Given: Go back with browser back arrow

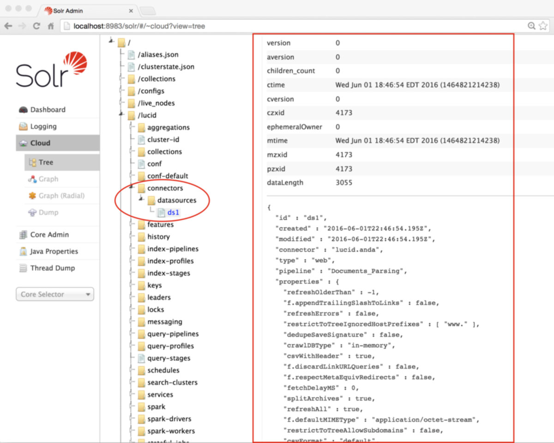Looking at the screenshot, I should 8,26.
